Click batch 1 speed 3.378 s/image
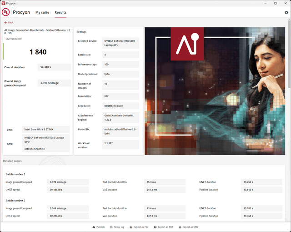 [x=68, y=182]
